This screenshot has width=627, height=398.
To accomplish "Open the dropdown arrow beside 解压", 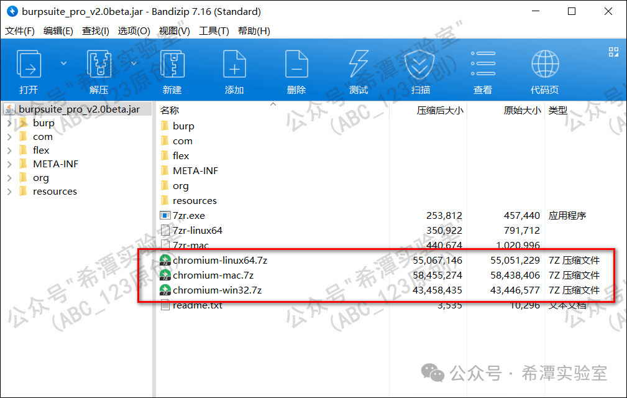I will [134, 63].
